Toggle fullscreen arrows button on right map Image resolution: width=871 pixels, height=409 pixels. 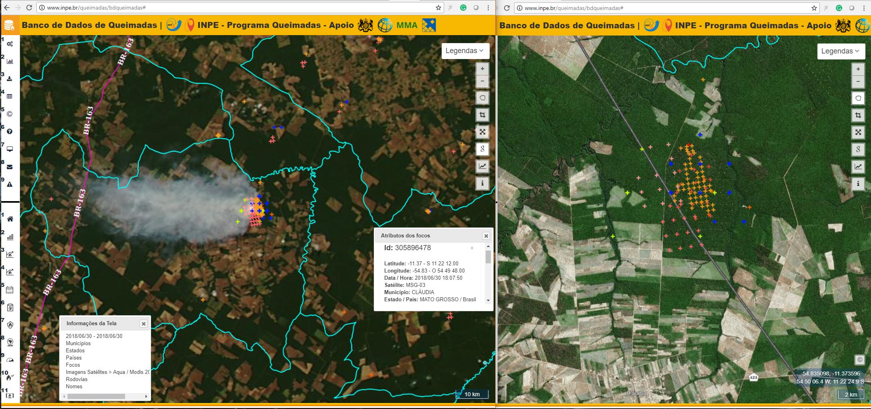click(858, 132)
